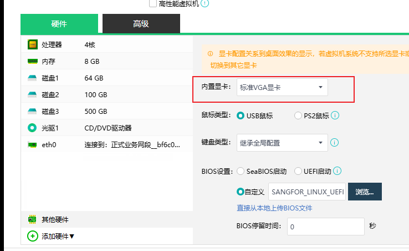Click the eth0 network card icon
Screen dimensions: 409x251
(x=32, y=144)
